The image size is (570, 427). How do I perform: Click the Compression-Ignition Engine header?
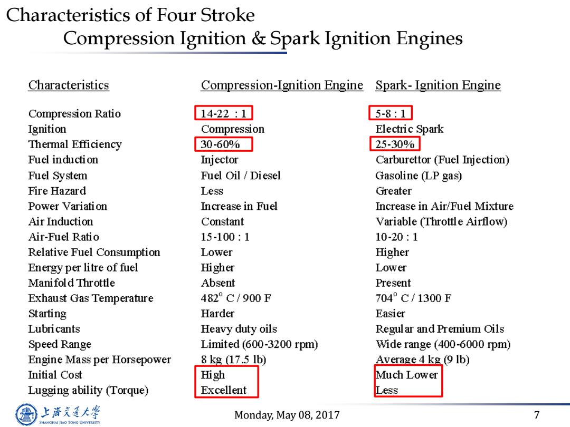tap(282, 85)
